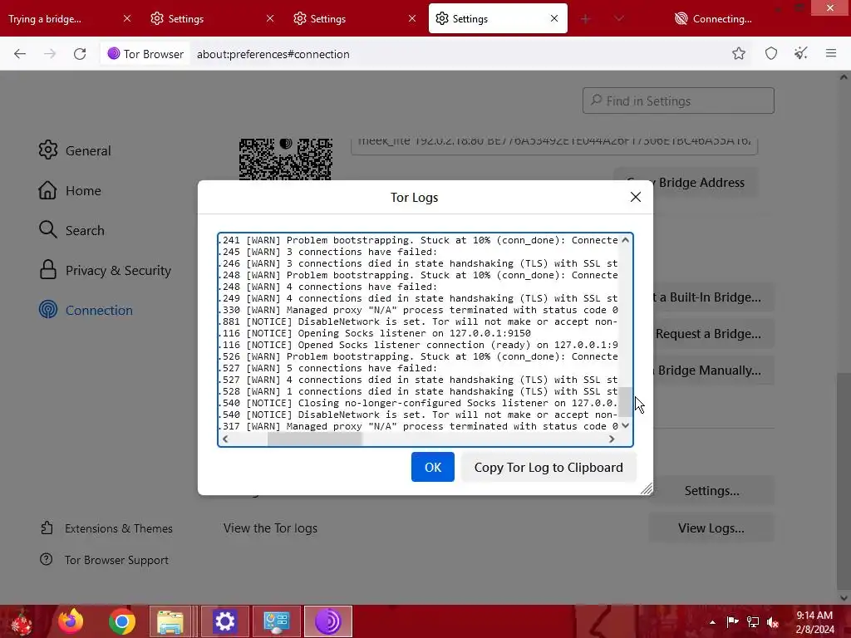Click the log's vertical scrollbar down arrow
The height and width of the screenshot is (638, 851).
625,426
